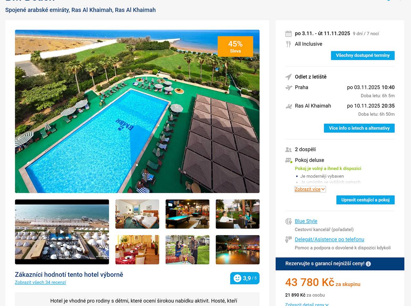This screenshot has height=306, width=411.
Task: Play the hotel beach video thumbnail
Action: click(62, 232)
